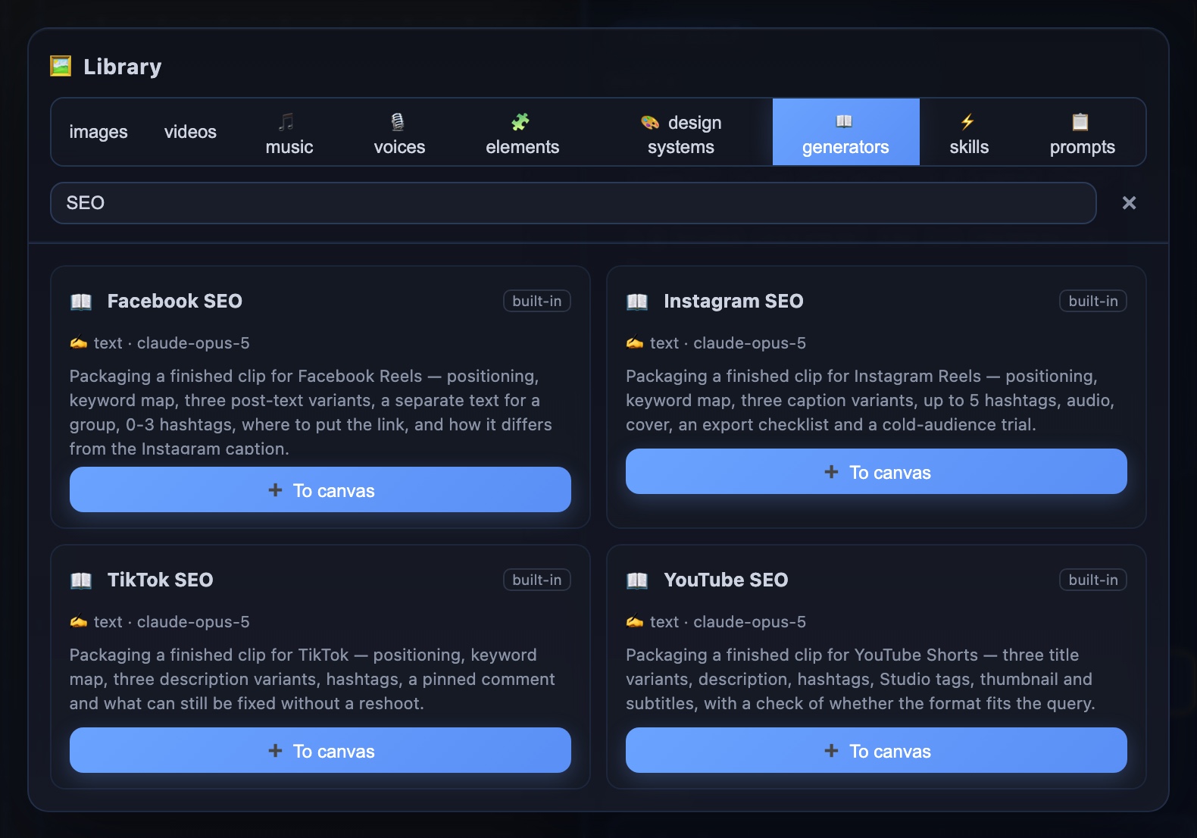Viewport: 1197px width, 838px height.
Task: Click the lightning bolt skills icon
Action: [967, 121]
